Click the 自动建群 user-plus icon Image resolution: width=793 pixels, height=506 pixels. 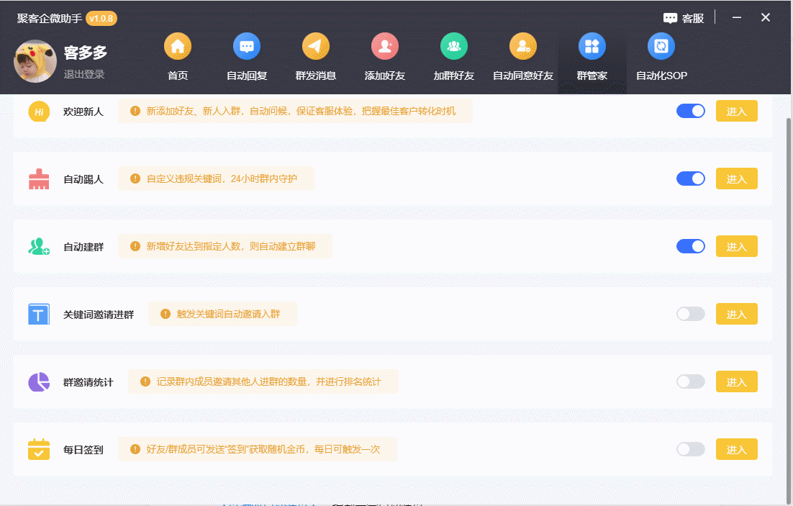[x=39, y=246]
